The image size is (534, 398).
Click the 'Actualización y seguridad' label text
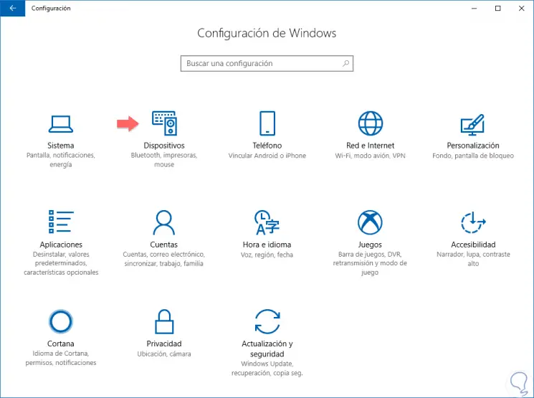(267, 349)
